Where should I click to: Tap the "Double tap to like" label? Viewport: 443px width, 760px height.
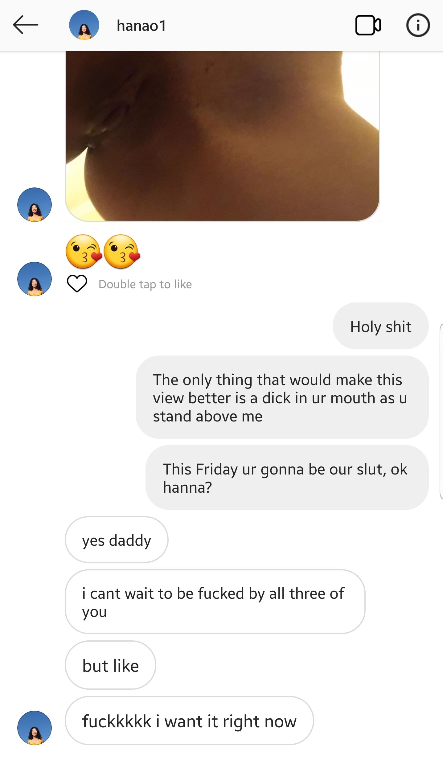coord(145,284)
